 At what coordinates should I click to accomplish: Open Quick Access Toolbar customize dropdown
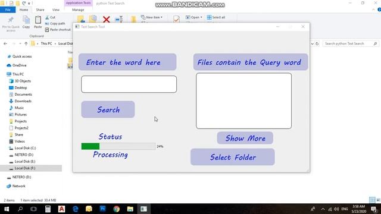29,4
